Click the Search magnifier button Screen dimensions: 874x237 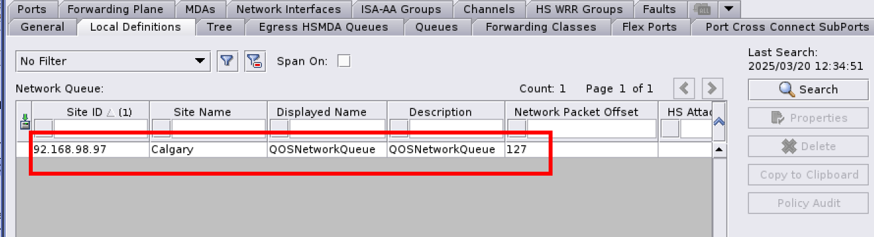click(809, 89)
